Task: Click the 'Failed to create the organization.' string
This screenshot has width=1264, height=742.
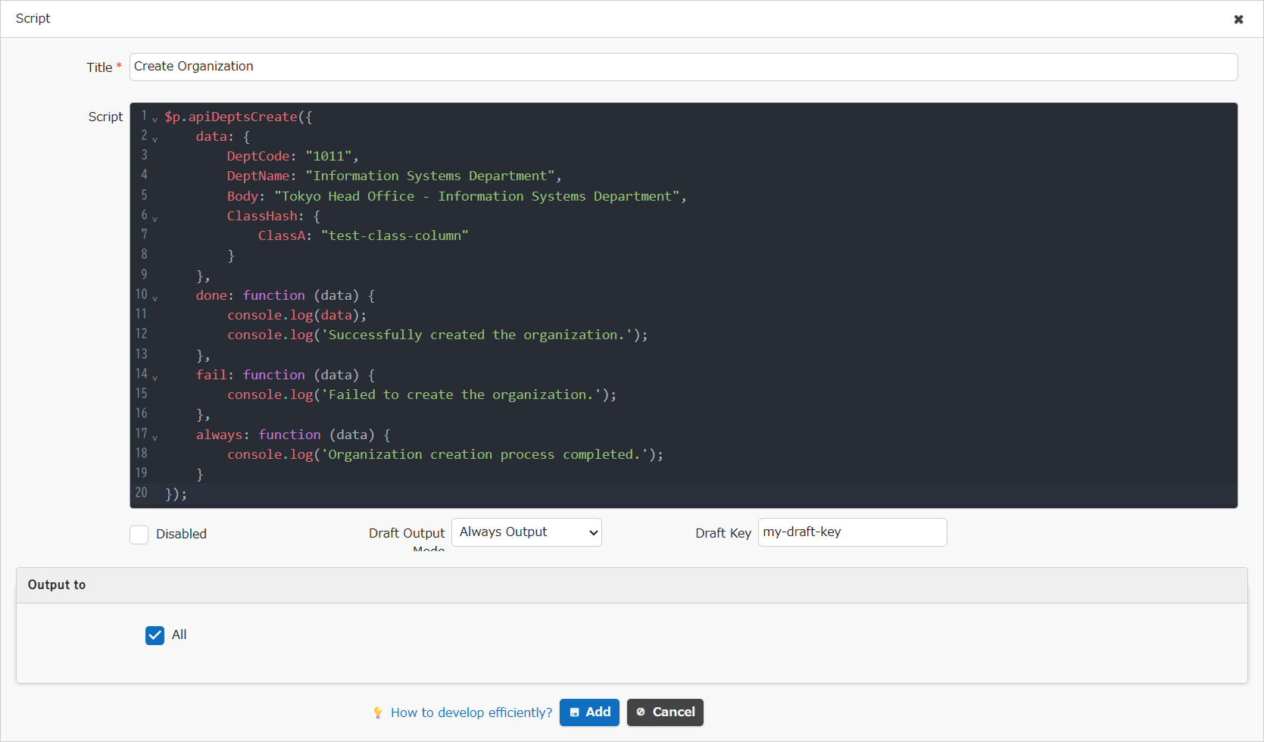Action: [461, 394]
